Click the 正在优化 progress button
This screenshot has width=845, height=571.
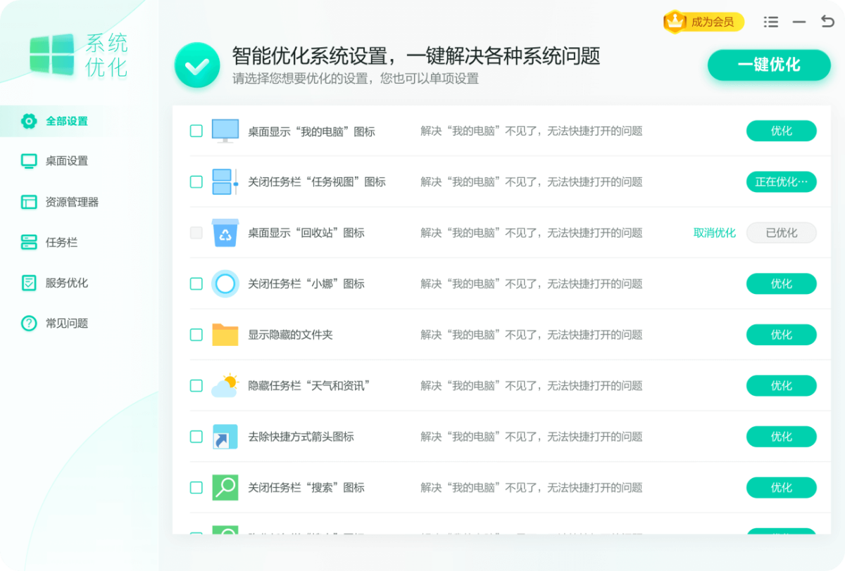(x=781, y=181)
